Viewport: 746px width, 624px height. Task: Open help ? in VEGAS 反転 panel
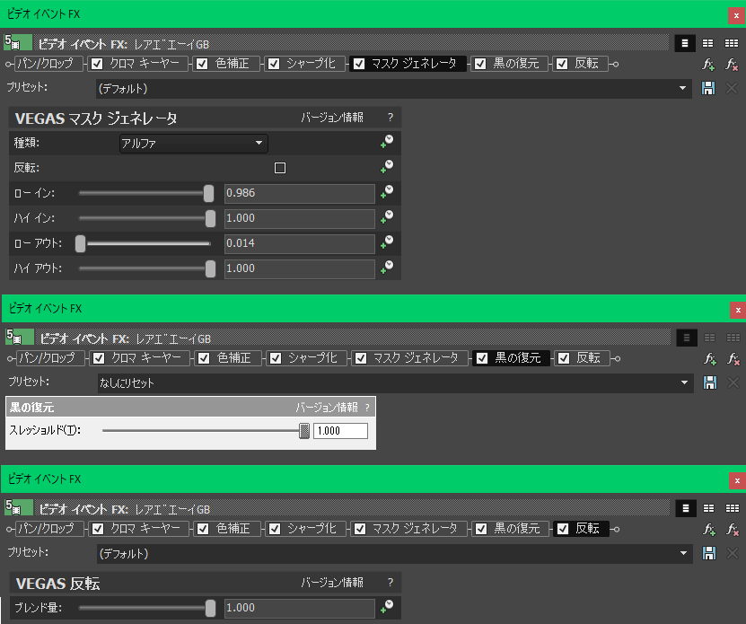click(391, 582)
